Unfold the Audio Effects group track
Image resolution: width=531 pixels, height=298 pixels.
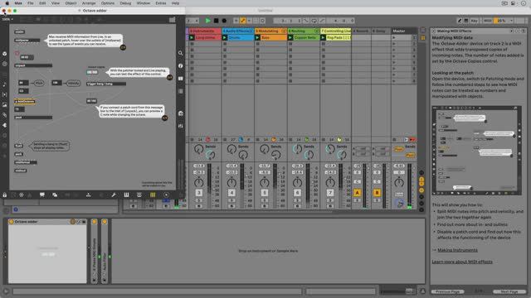[x=251, y=31]
